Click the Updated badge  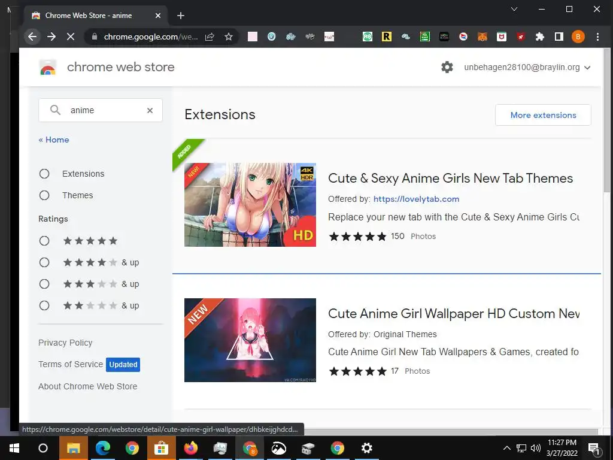point(123,365)
